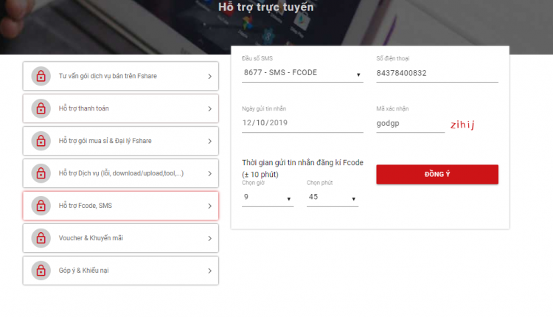
Task: Click the red zihij captcha image
Action: pos(462,125)
